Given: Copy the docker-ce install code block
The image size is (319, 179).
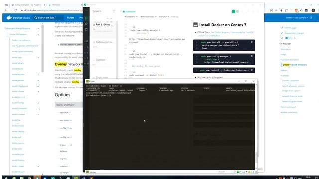Looking at the screenshot, I should 252,70.
